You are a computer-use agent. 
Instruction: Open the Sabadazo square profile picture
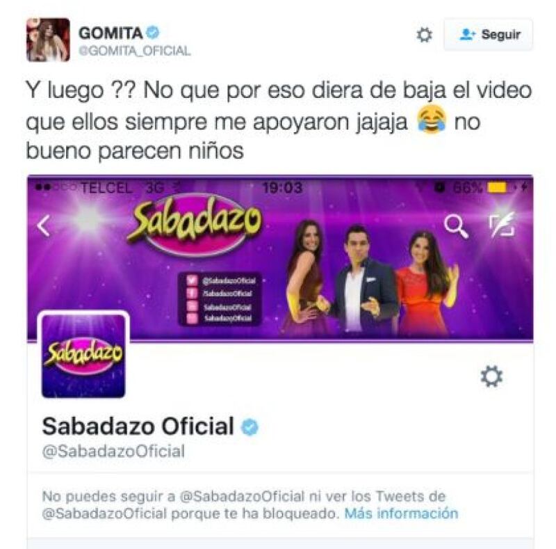click(x=83, y=356)
